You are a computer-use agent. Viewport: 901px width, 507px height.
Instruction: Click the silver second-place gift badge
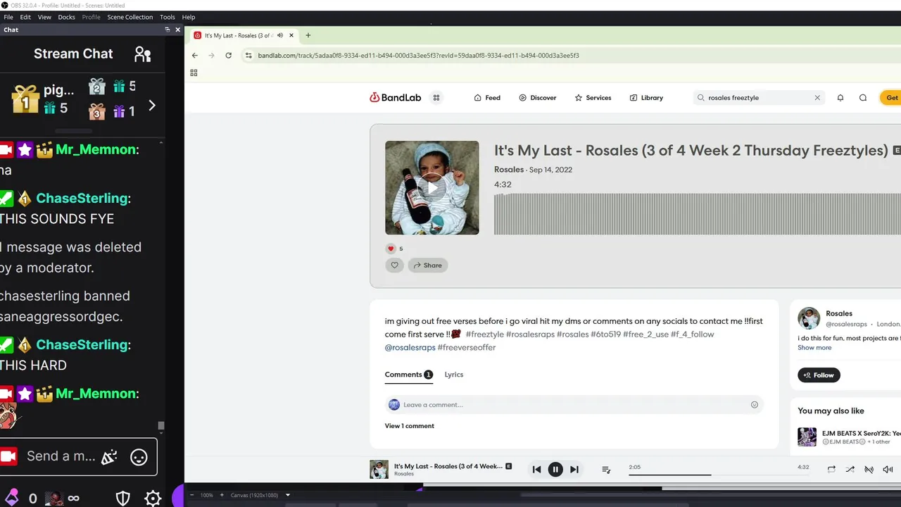pyautogui.click(x=97, y=87)
